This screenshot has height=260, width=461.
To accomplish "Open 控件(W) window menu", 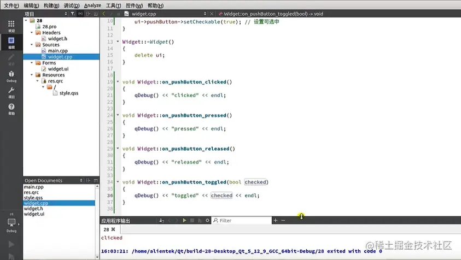I will 134,5.
